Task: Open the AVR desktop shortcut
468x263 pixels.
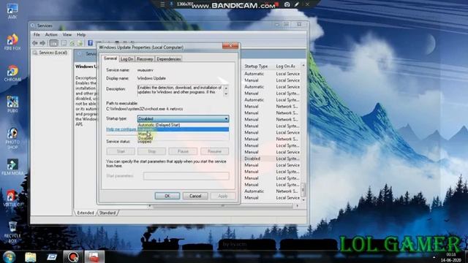Action: [x=12, y=11]
